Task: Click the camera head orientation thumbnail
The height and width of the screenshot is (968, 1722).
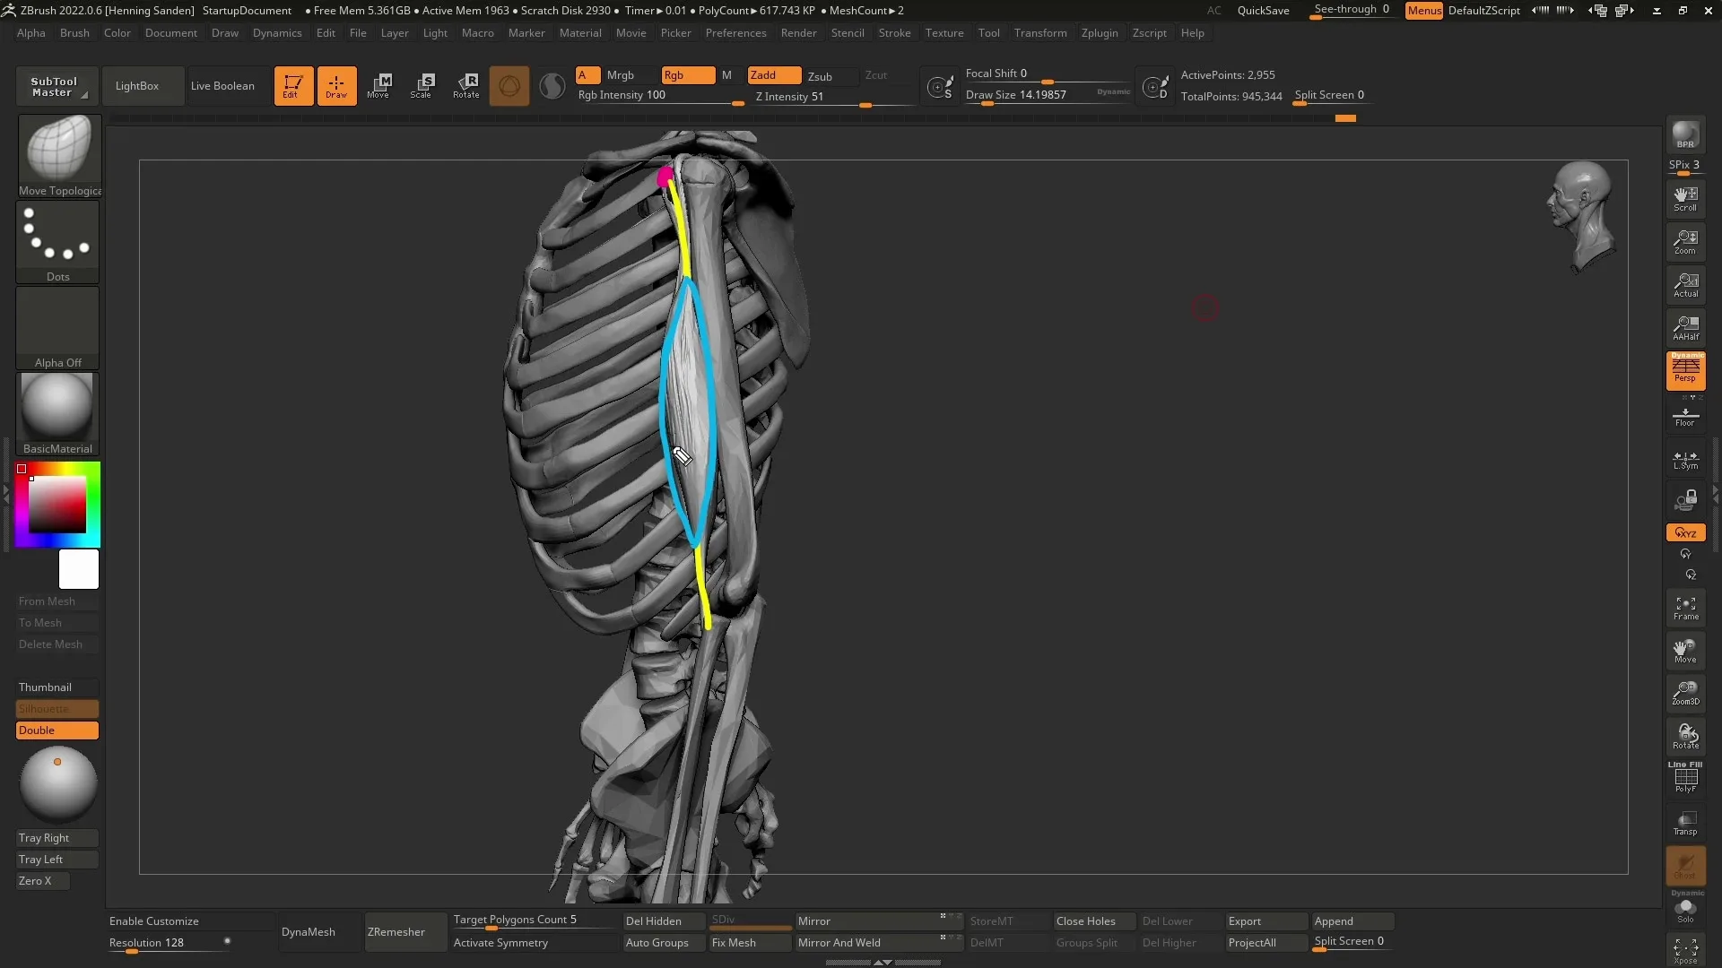Action: 1582,217
